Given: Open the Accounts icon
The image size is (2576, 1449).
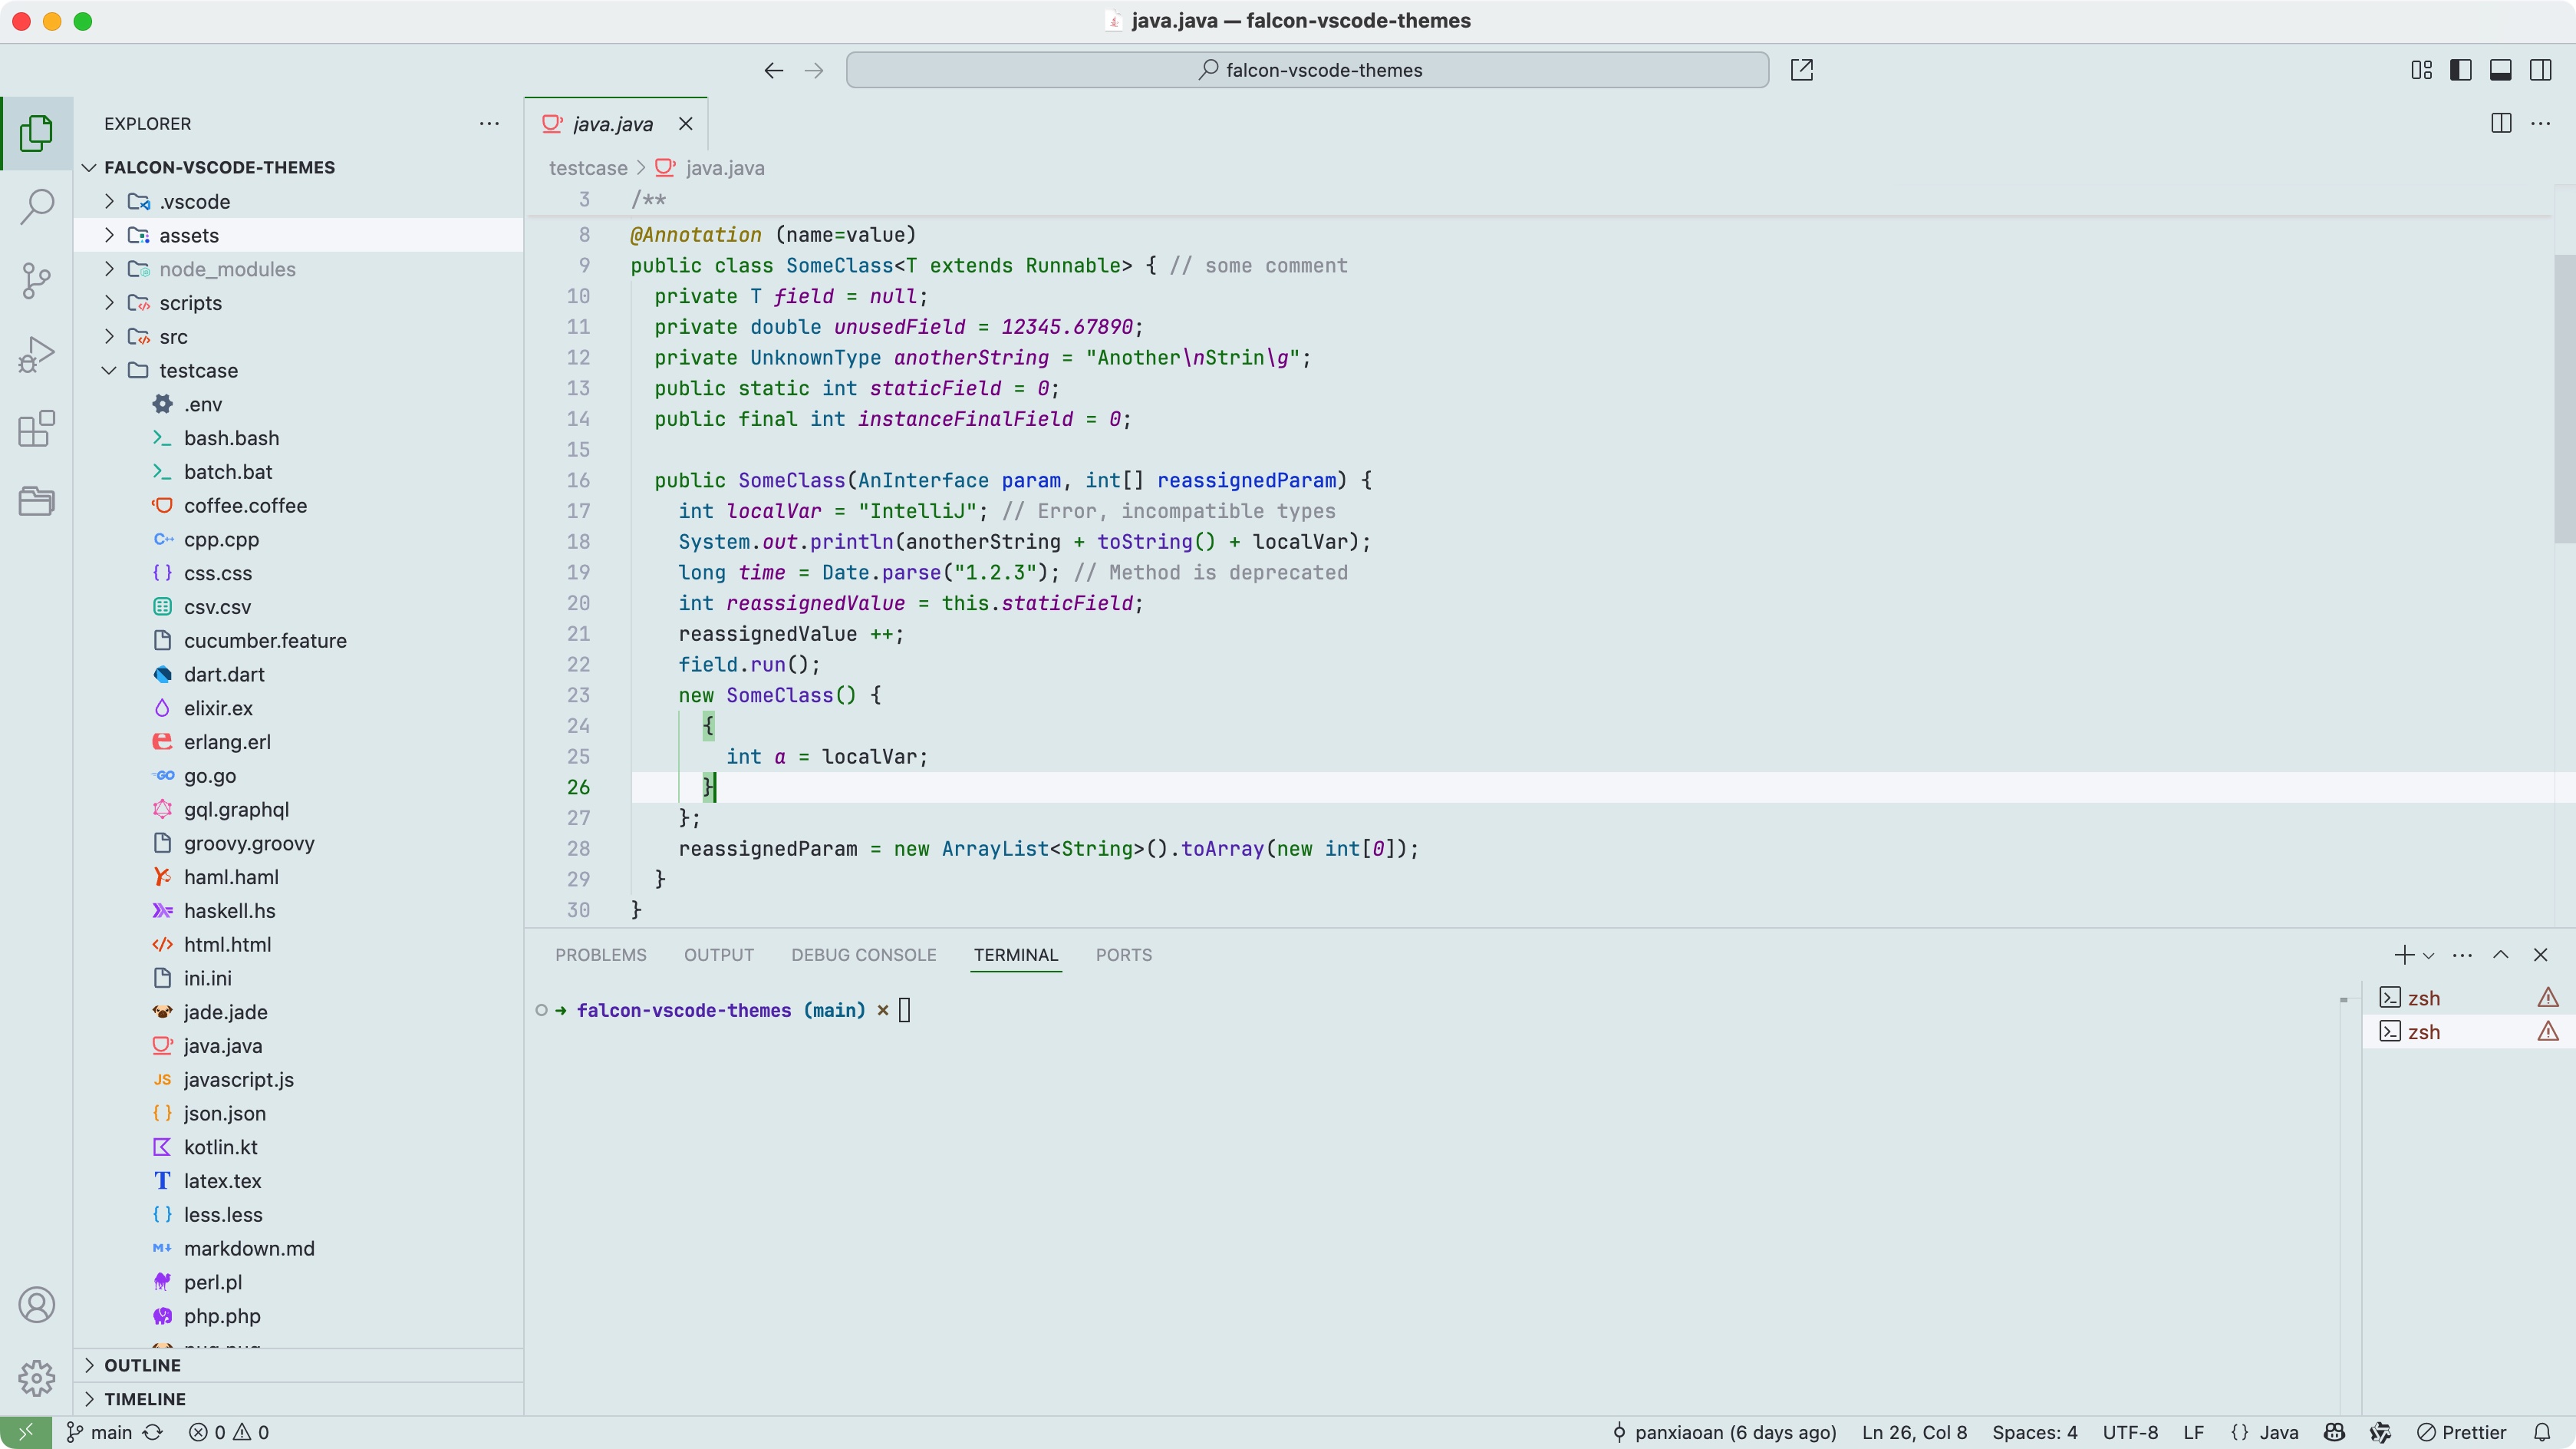Looking at the screenshot, I should [37, 1305].
